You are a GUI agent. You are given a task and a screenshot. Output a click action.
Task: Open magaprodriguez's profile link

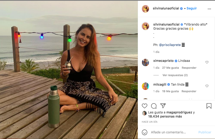(180, 112)
